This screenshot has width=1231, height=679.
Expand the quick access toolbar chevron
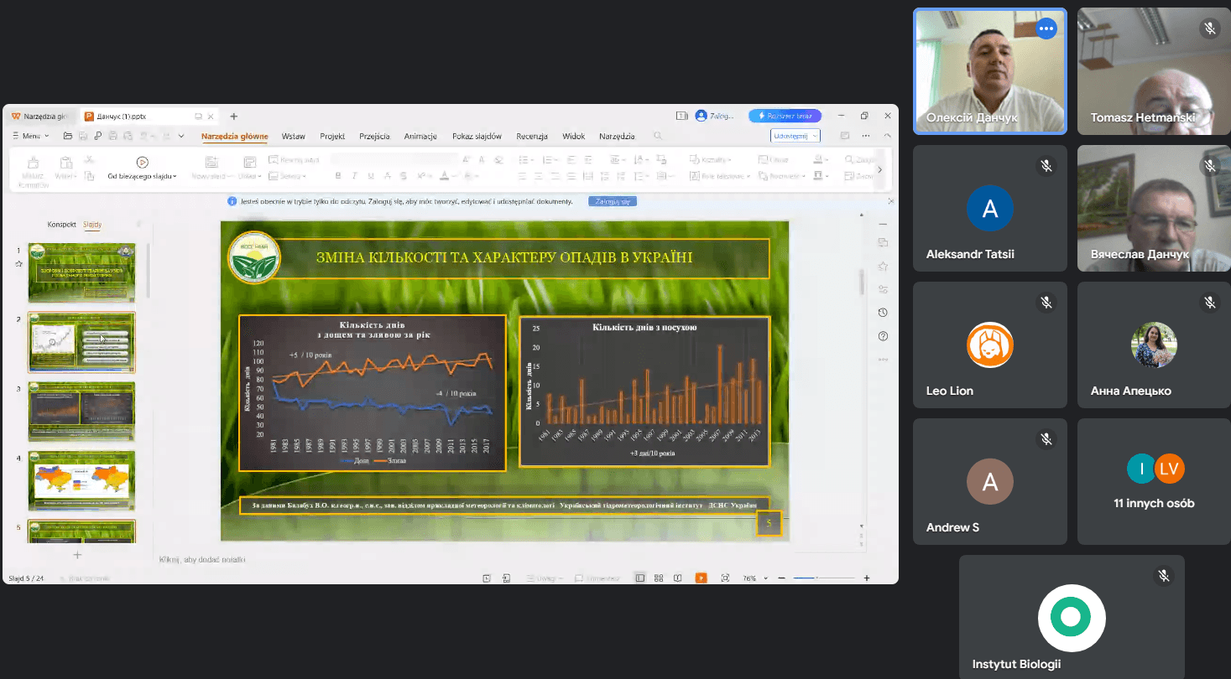click(x=182, y=136)
